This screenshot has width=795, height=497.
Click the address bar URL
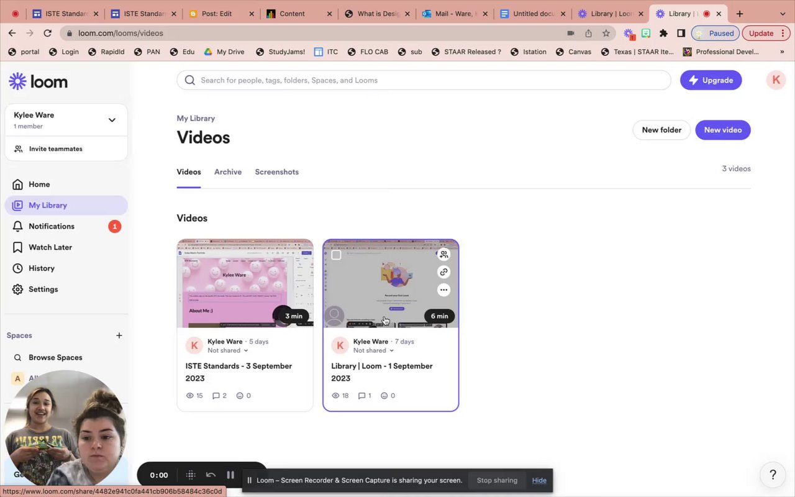pos(120,33)
